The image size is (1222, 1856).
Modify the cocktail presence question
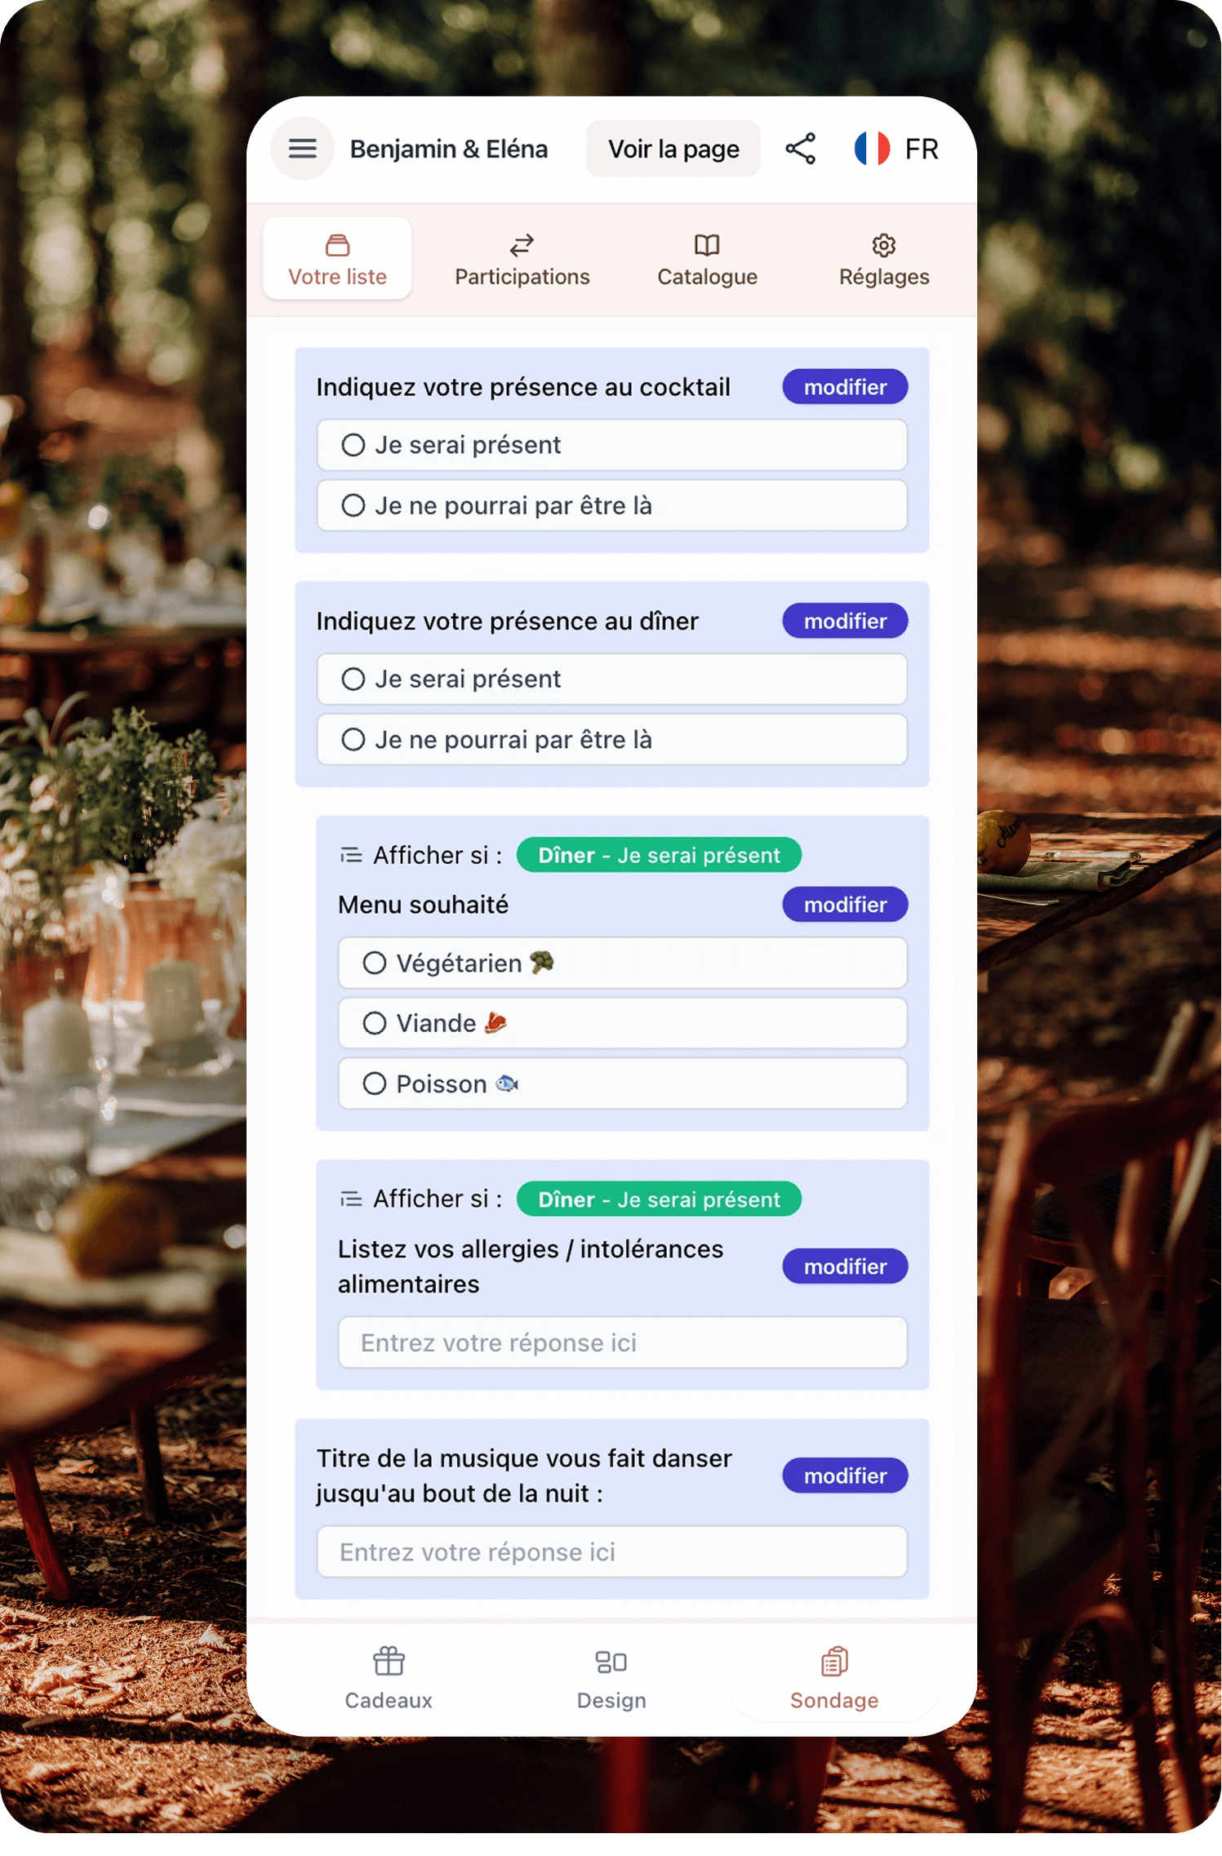(845, 387)
